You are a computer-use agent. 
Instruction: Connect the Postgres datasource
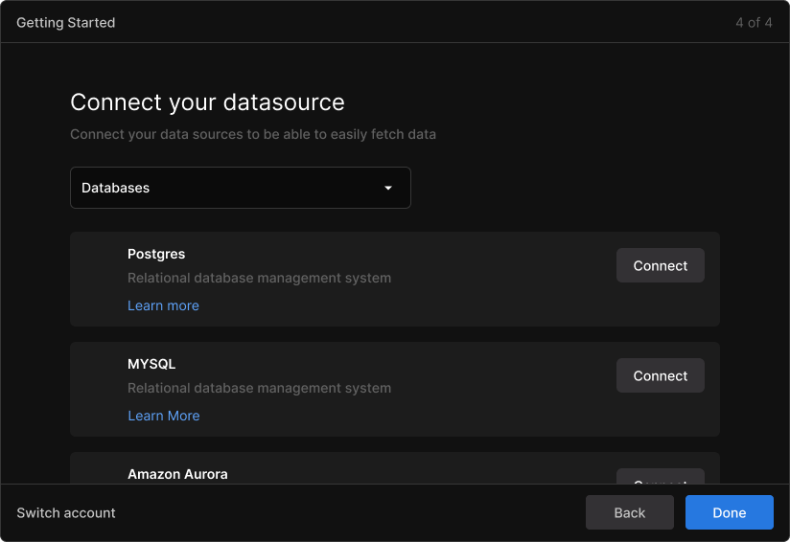[x=660, y=265]
